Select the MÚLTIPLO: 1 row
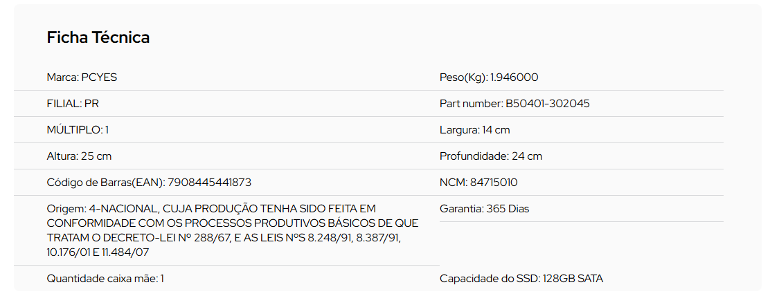Viewport: 770px width, 305px height. pyautogui.click(x=226, y=130)
